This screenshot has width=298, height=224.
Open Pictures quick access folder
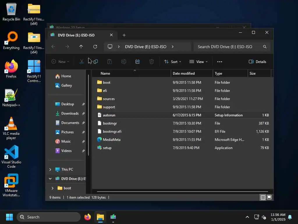[67, 132]
